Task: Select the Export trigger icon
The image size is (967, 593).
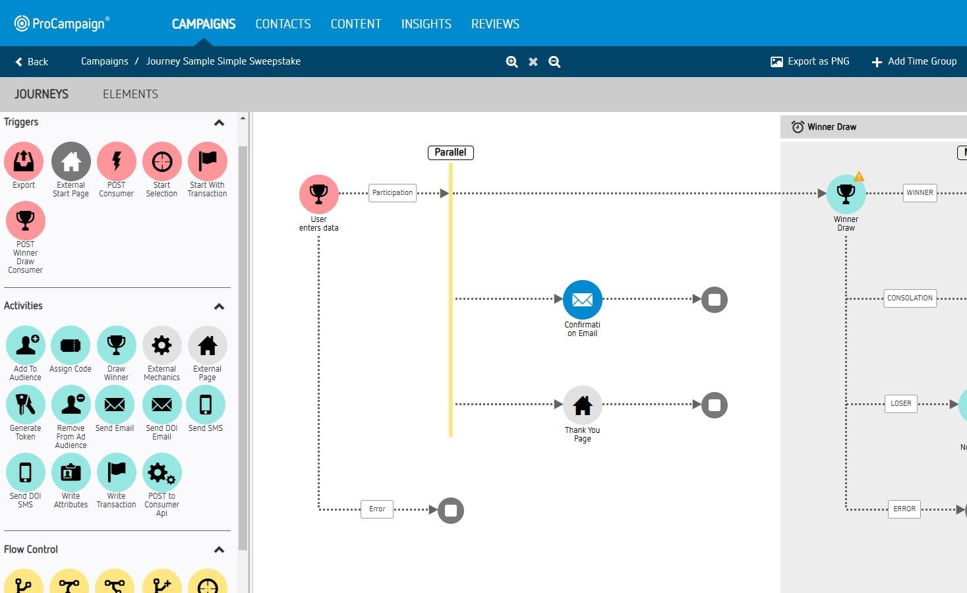Action: 24,161
